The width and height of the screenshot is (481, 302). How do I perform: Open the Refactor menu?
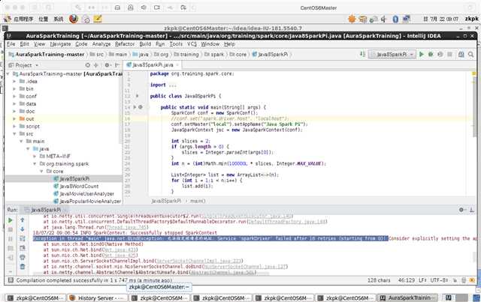tap(125, 44)
